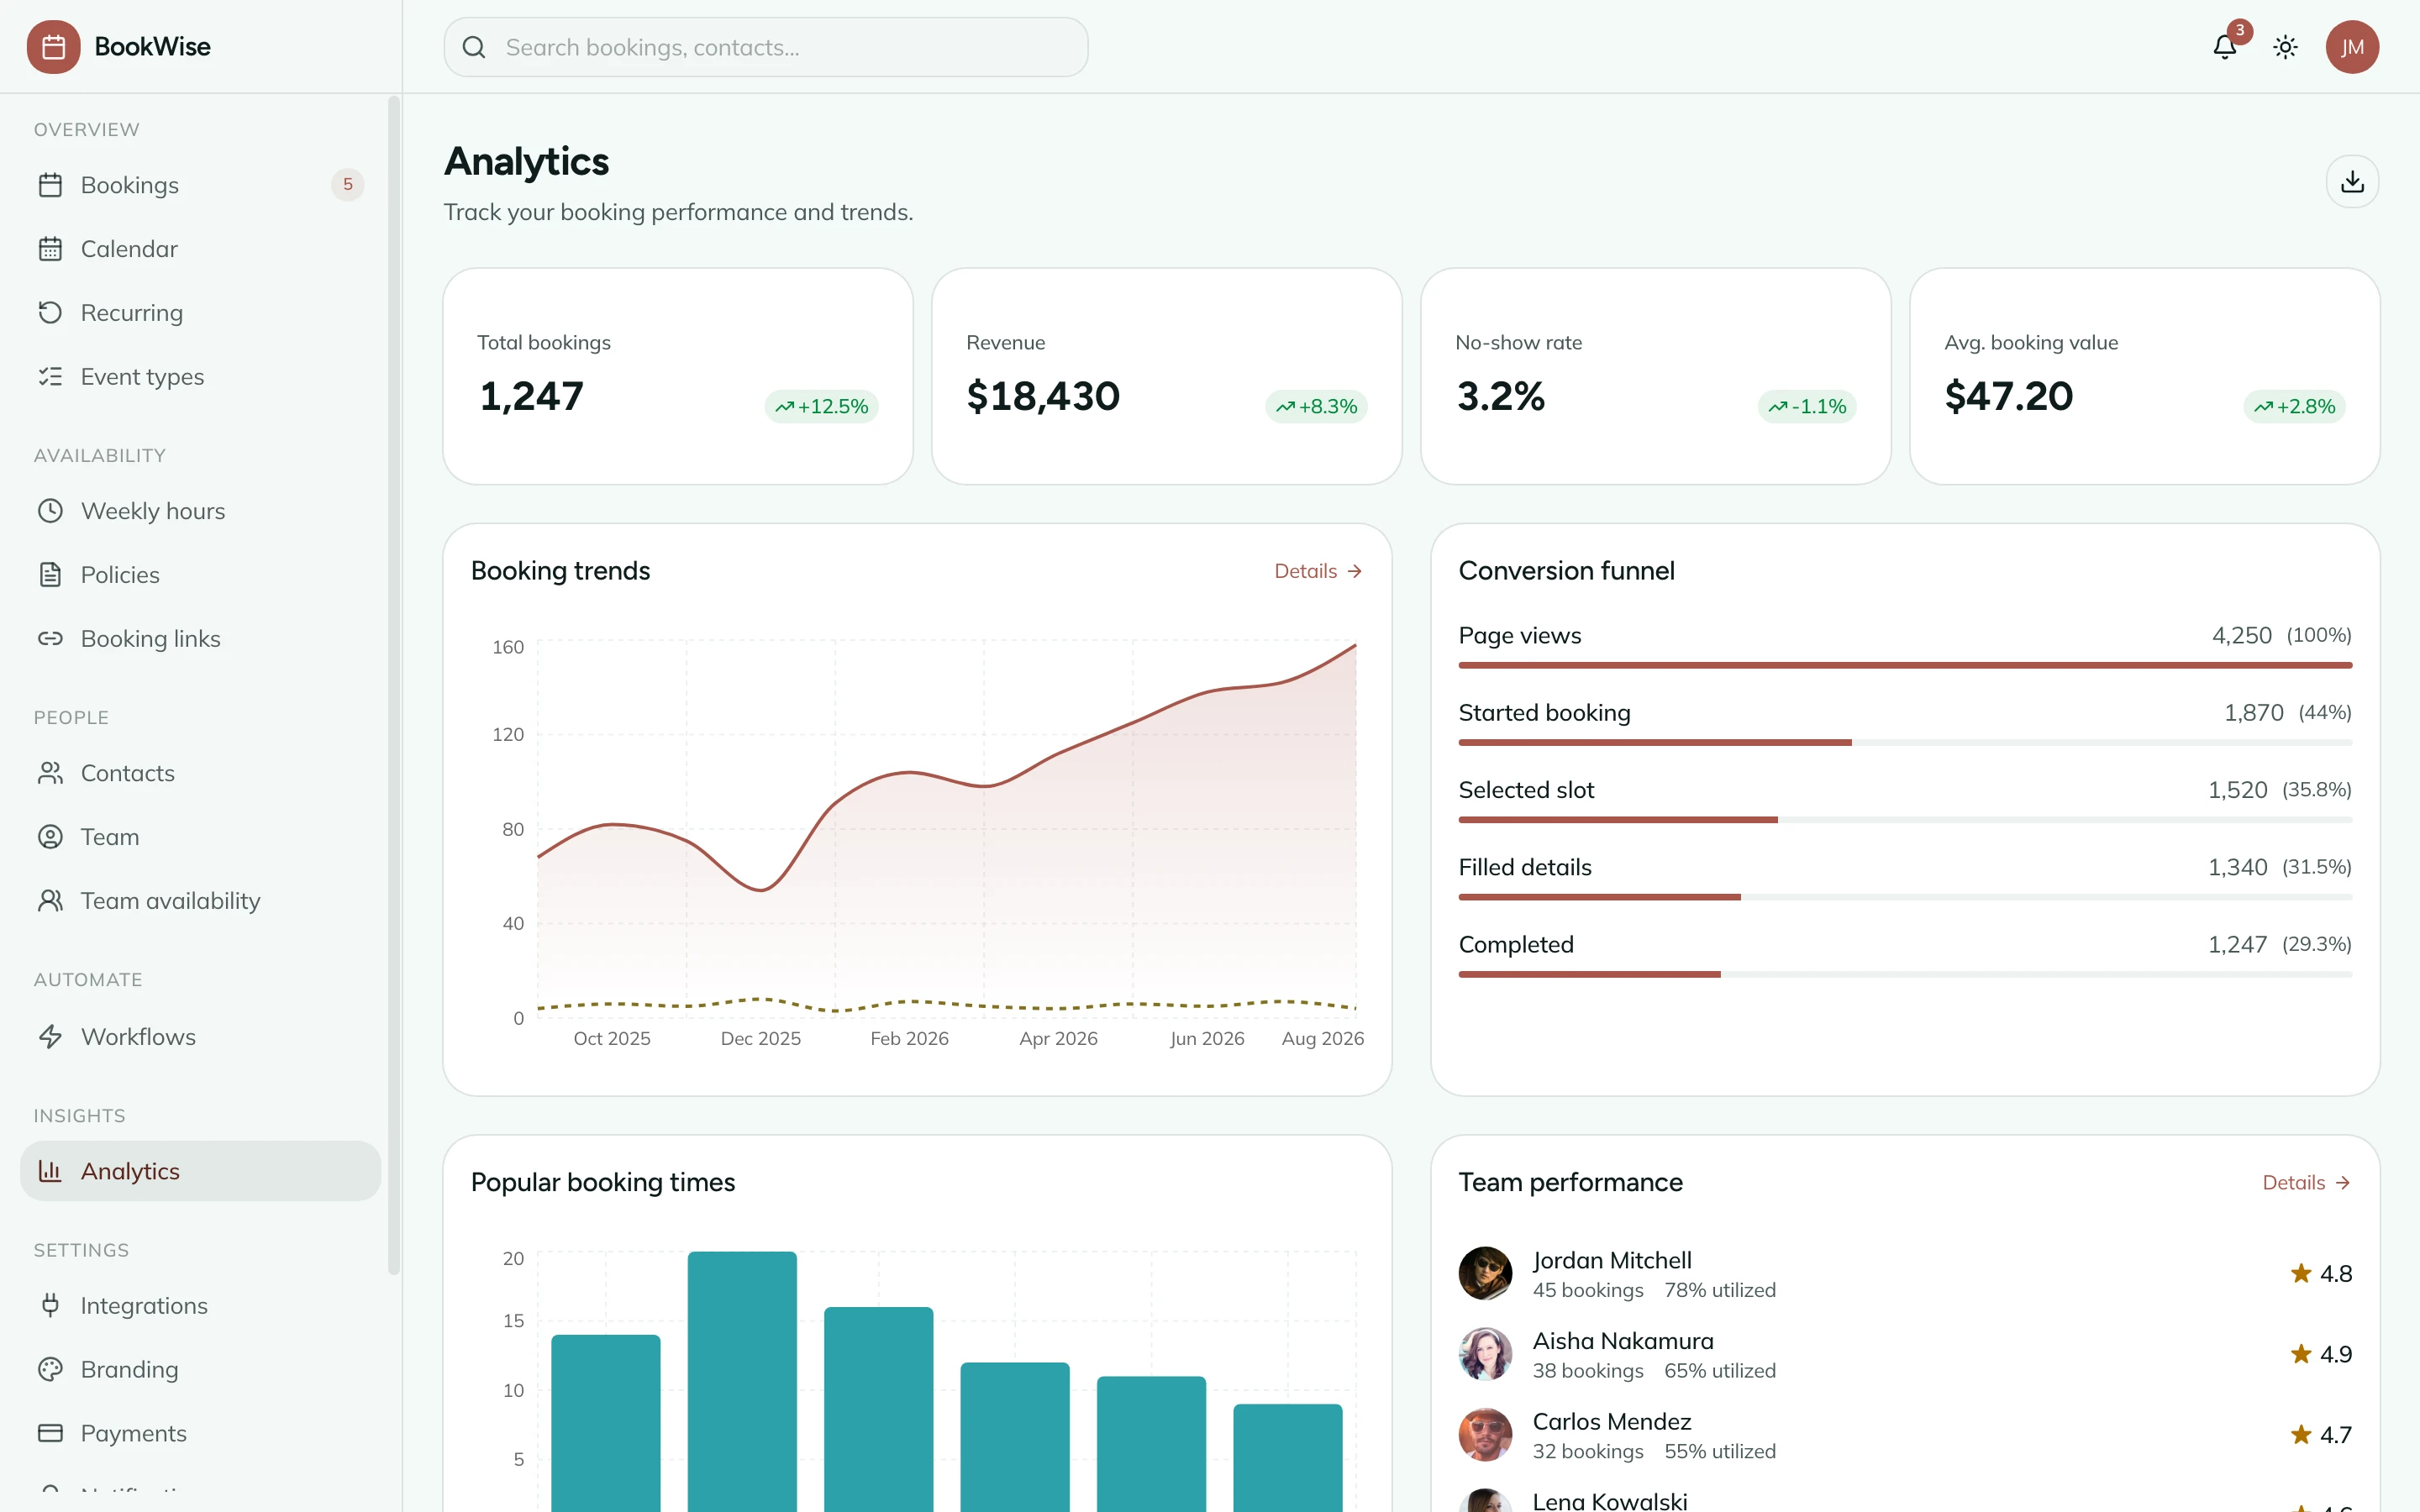Click the Booking links chain icon

pyautogui.click(x=50, y=639)
